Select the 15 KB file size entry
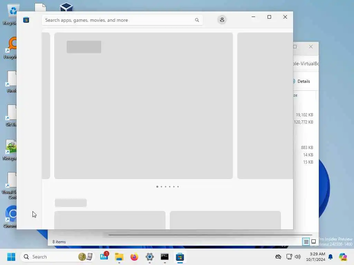This screenshot has width=354, height=265. click(308, 162)
